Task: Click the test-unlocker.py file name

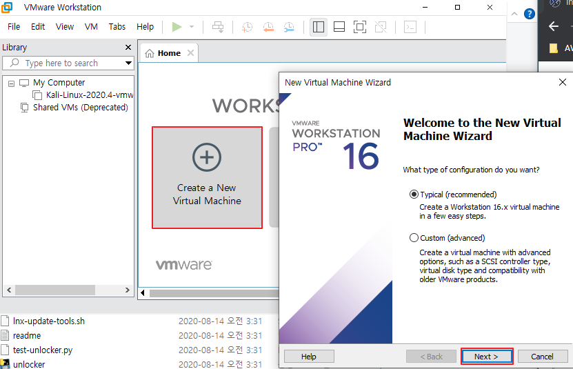Action: tap(43, 350)
